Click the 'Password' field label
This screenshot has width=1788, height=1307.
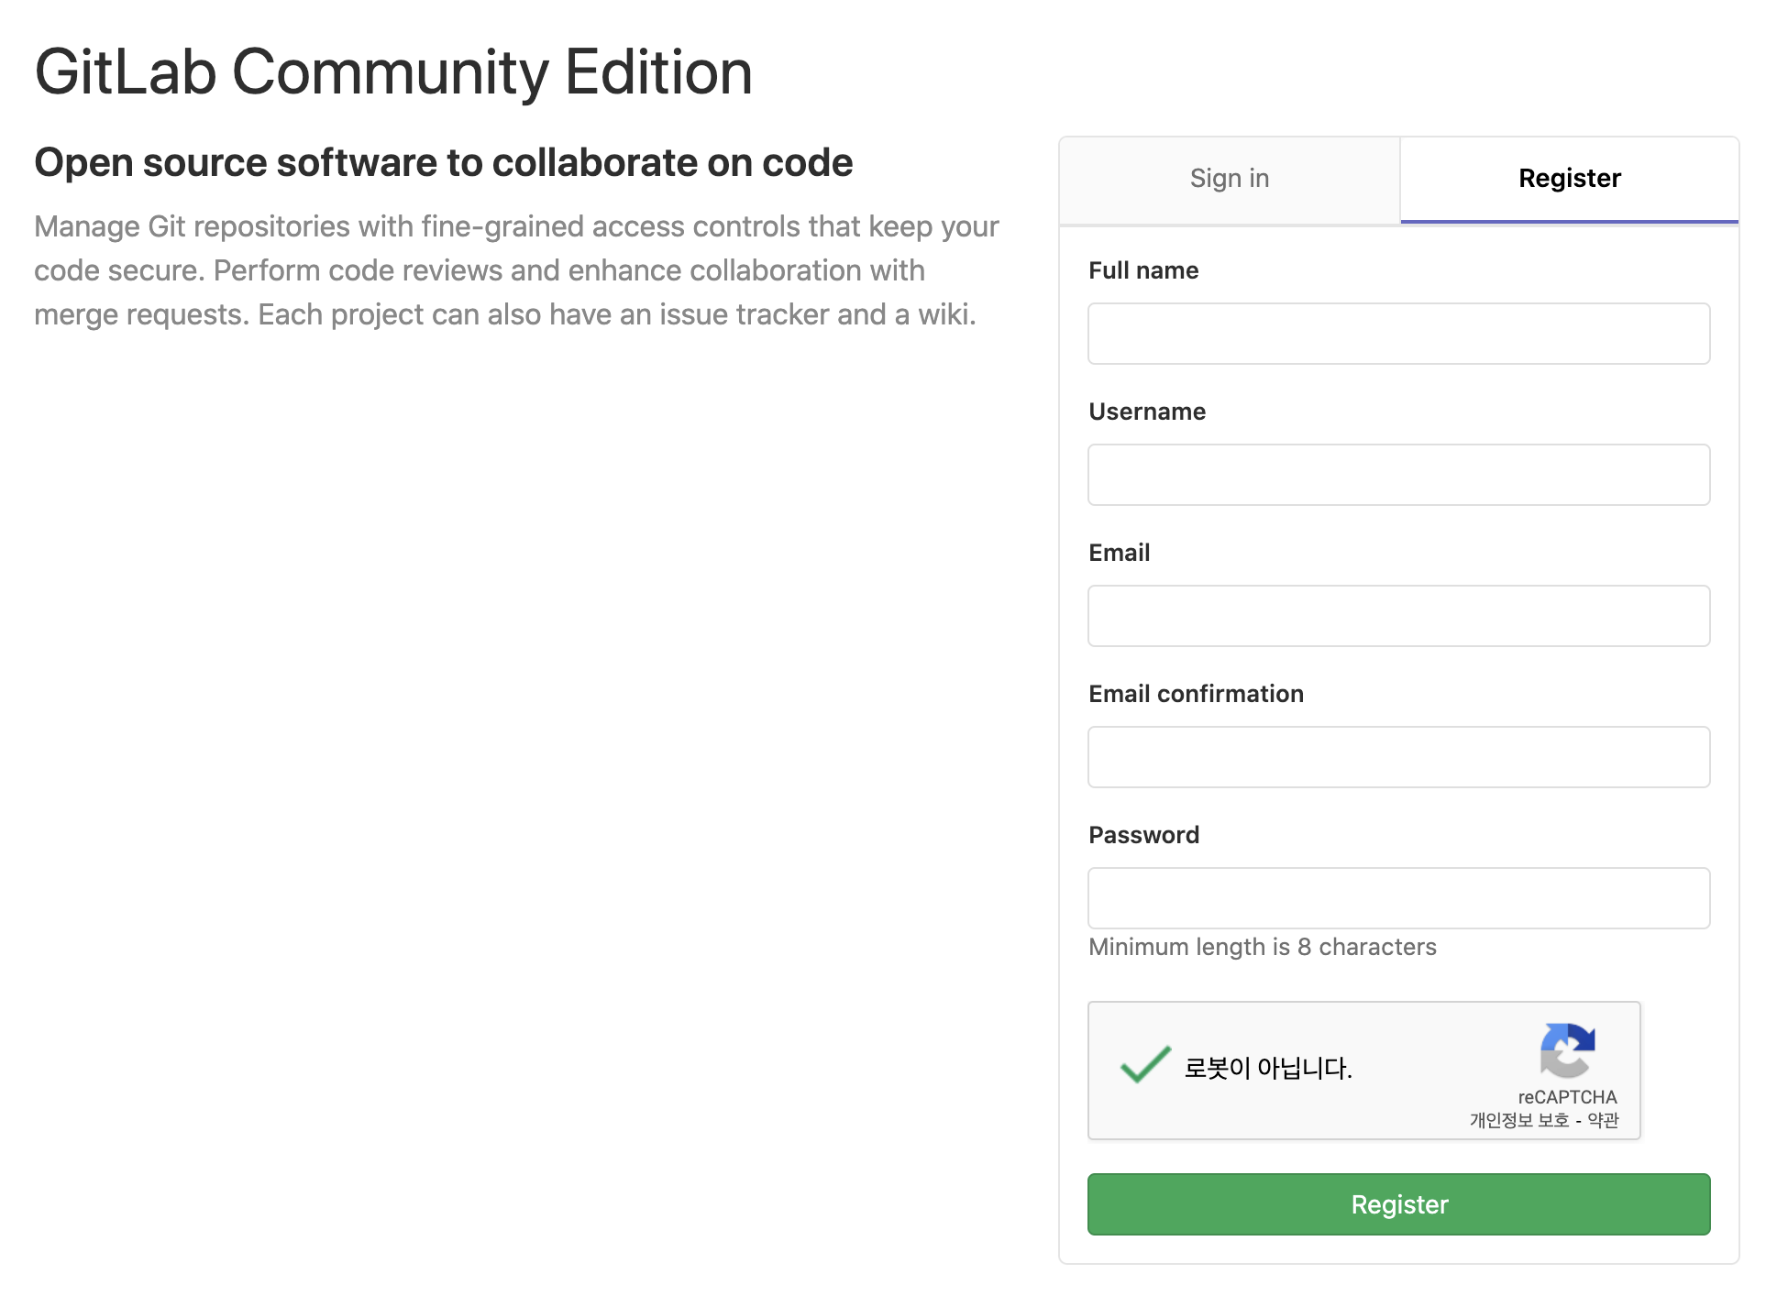pos(1143,835)
